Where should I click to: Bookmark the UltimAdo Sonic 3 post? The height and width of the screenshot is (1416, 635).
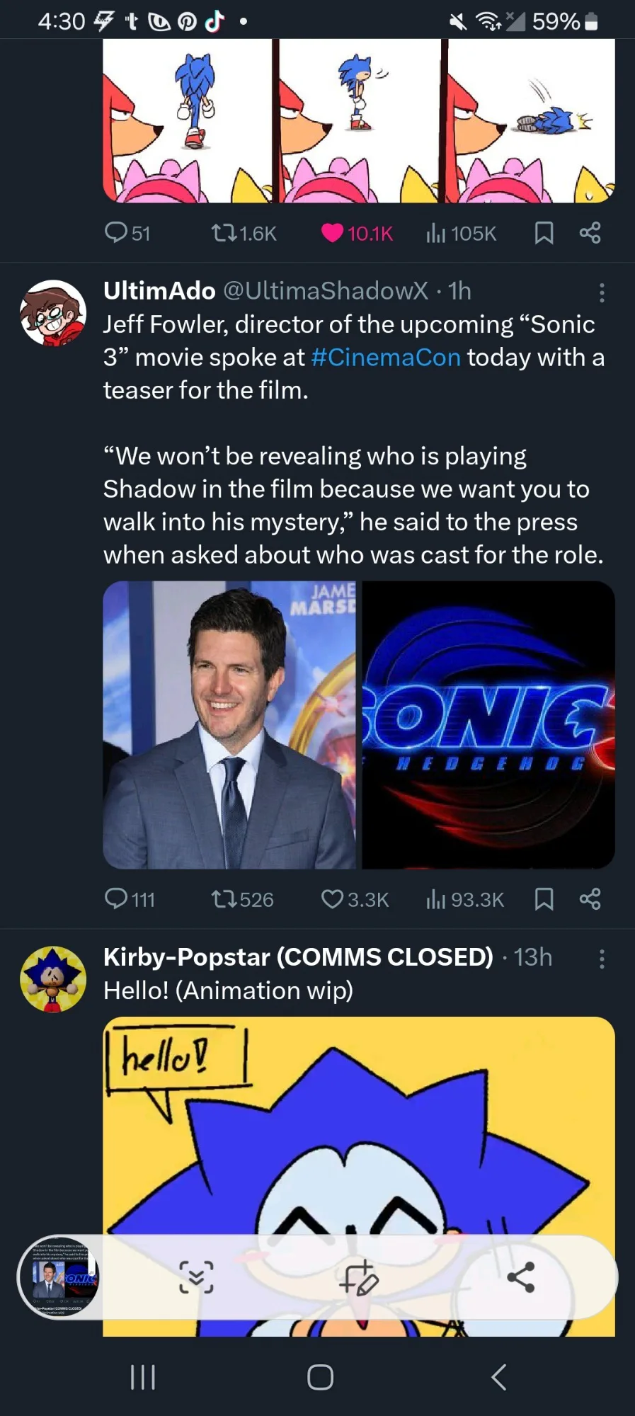pyautogui.click(x=544, y=899)
